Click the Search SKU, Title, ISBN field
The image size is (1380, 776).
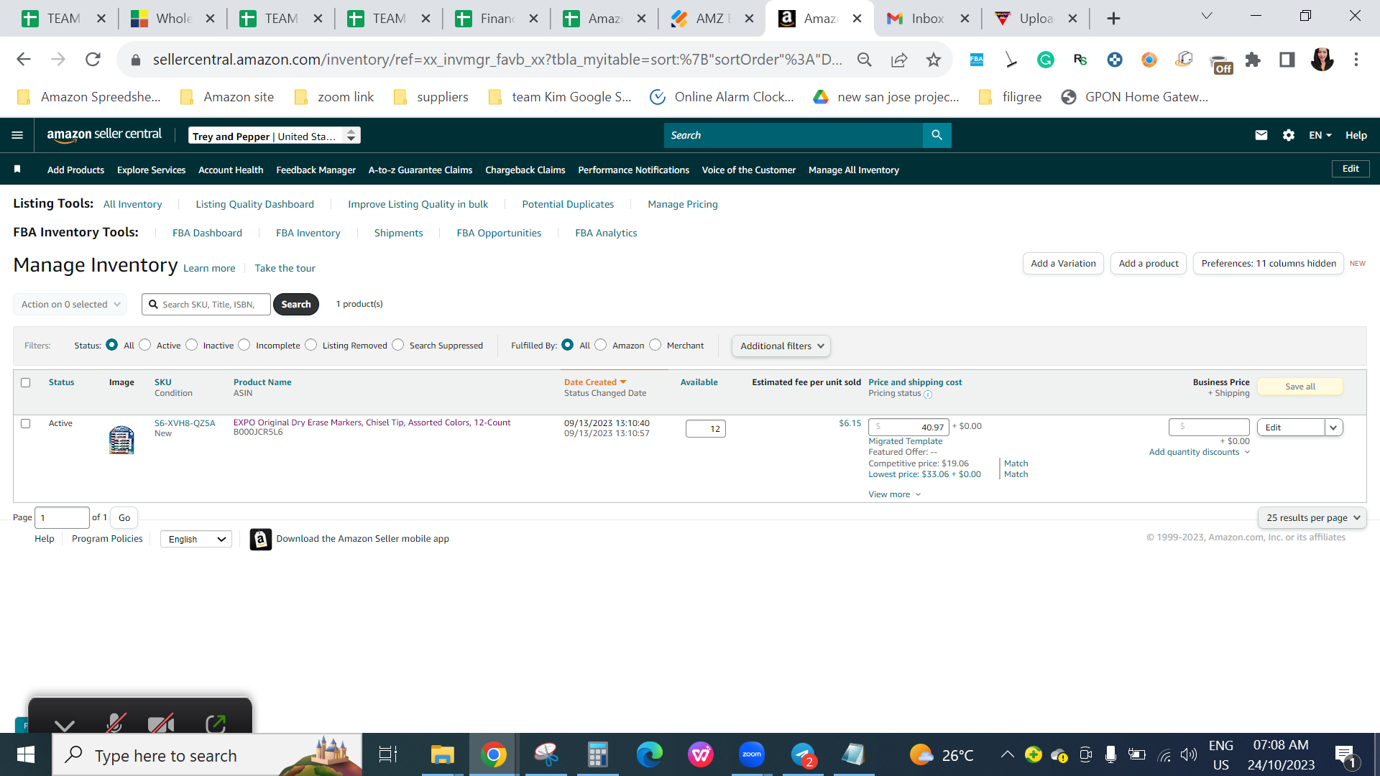pyautogui.click(x=206, y=305)
